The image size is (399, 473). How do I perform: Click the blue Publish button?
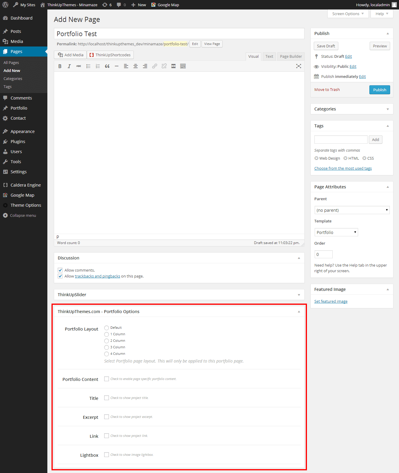tap(379, 90)
